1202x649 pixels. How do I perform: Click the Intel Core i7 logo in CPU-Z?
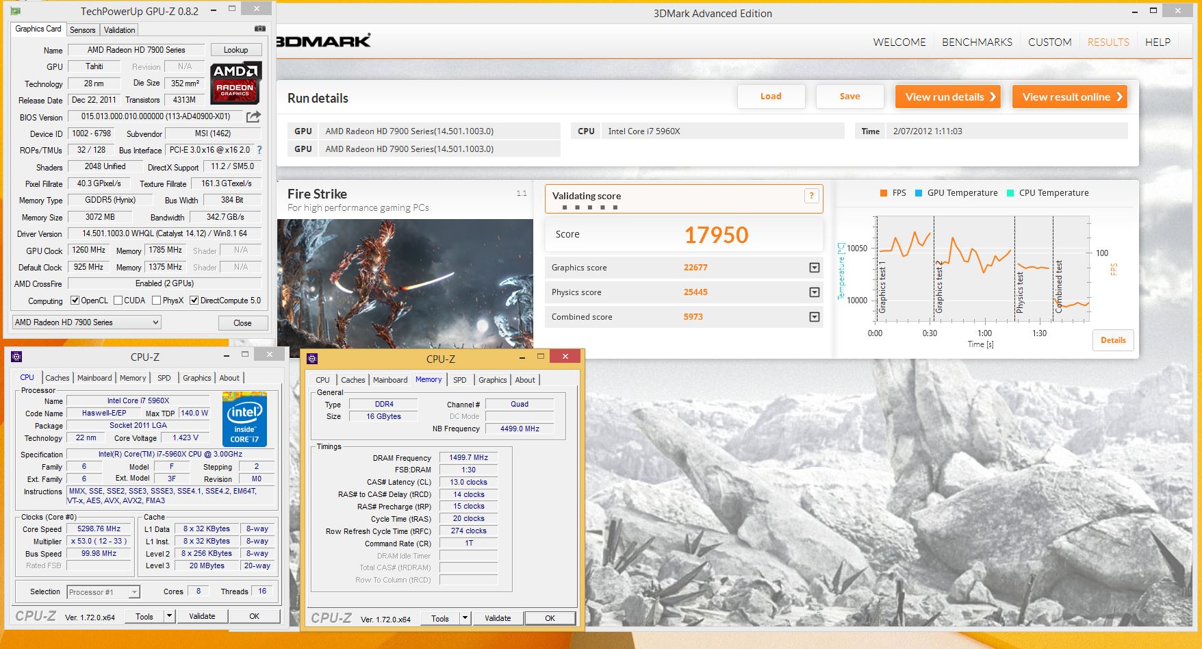click(244, 420)
